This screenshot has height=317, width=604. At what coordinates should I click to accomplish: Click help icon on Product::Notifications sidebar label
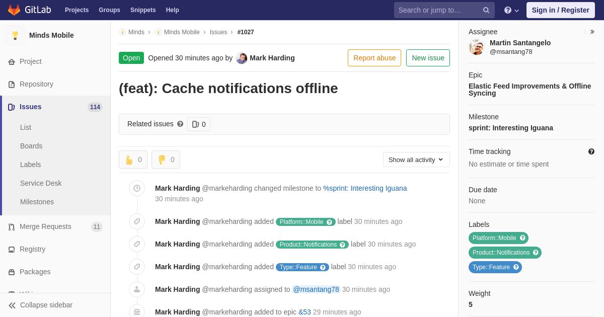536,253
